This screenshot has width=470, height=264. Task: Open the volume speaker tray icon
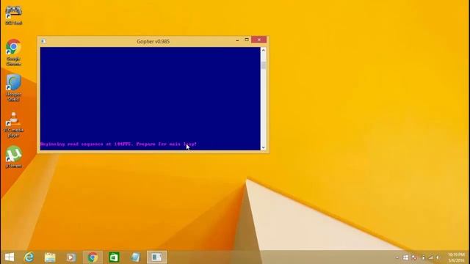pos(438,257)
